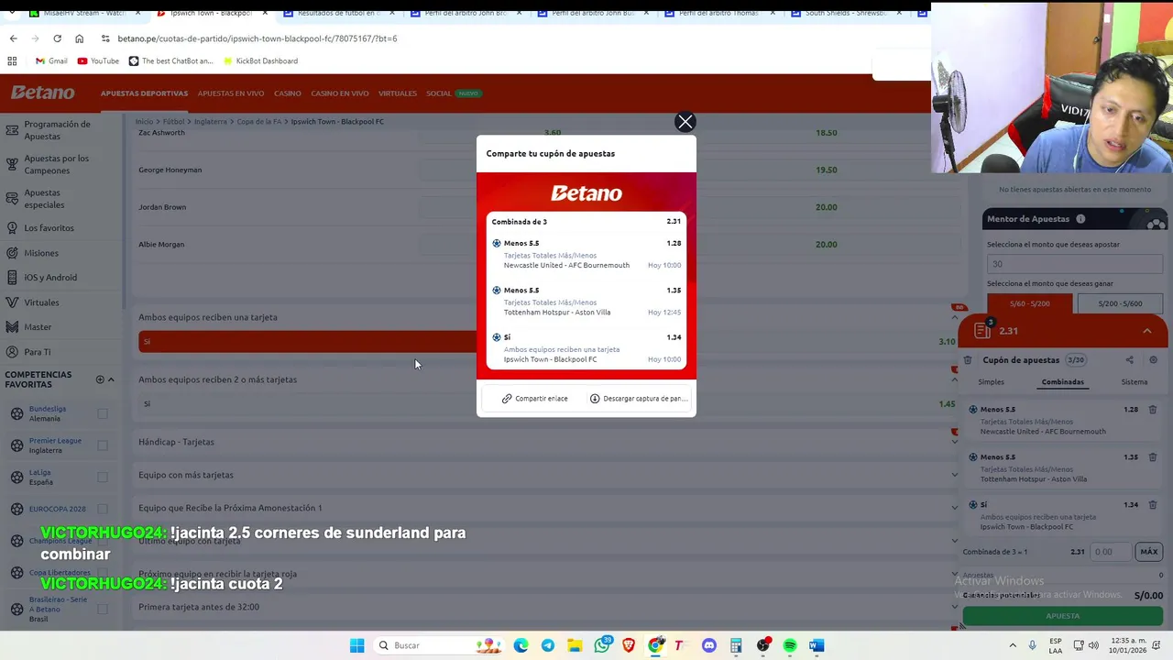Screen dimensions: 1173x660
Task: Switch bet slip to Sistema tab
Action: (1134, 382)
